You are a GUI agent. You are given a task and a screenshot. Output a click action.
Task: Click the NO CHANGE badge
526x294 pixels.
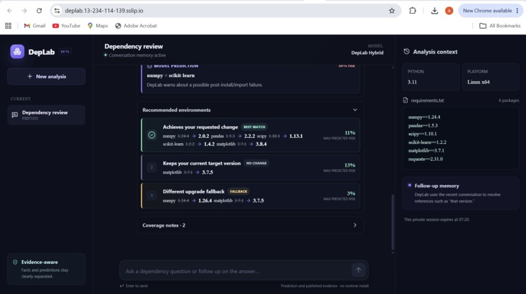tap(256, 163)
